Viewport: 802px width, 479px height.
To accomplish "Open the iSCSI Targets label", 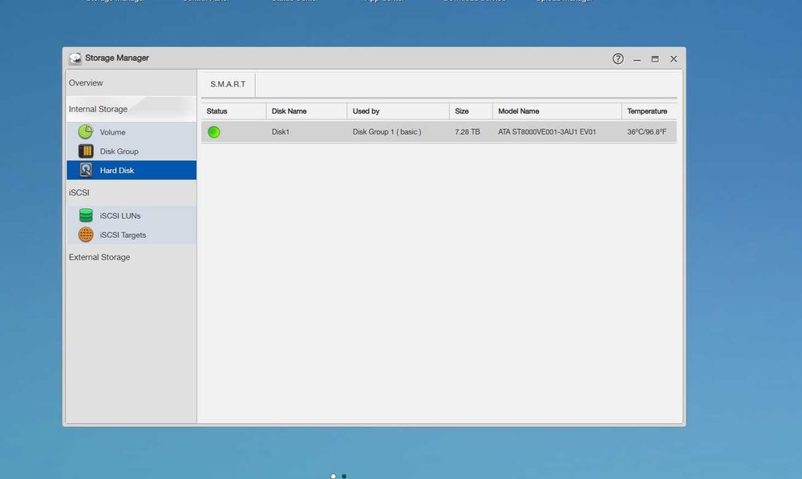I will click(x=123, y=235).
